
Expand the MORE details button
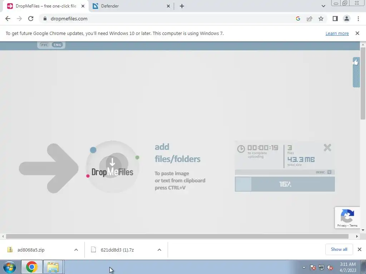pos(323,172)
